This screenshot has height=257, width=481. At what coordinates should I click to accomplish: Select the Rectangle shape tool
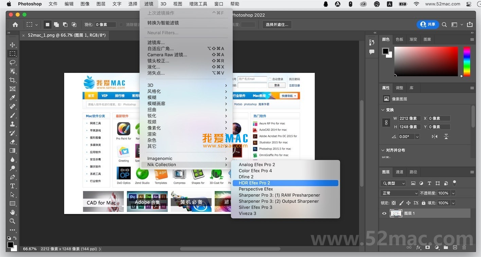coord(12,203)
